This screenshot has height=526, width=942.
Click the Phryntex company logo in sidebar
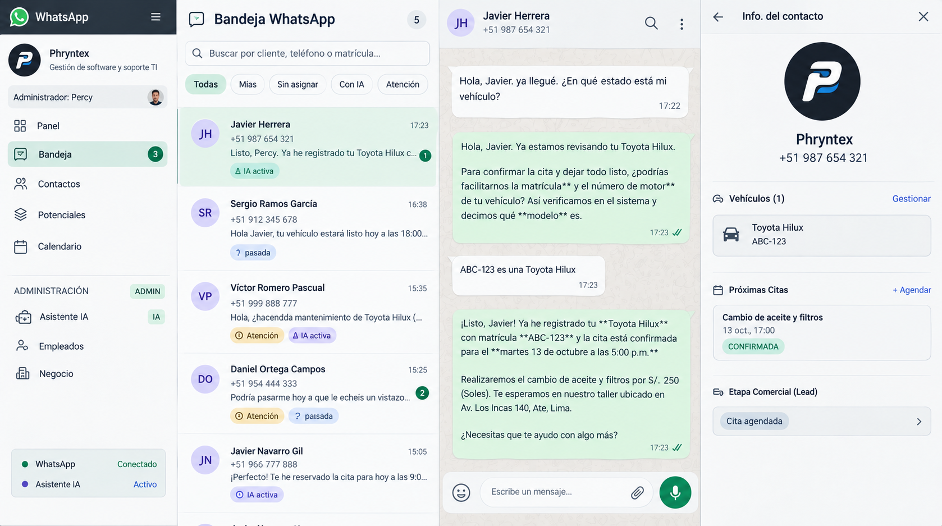(x=25, y=60)
